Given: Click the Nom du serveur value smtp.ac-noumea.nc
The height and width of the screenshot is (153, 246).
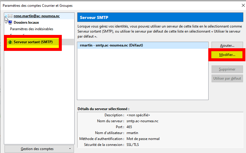Looking at the screenshot, I should [x=142, y=121].
